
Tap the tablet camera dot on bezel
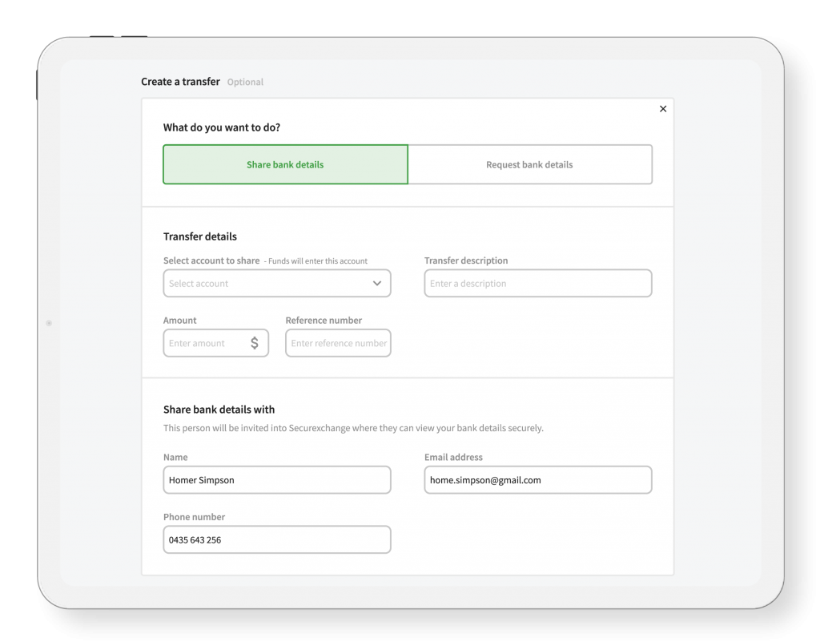(x=49, y=323)
